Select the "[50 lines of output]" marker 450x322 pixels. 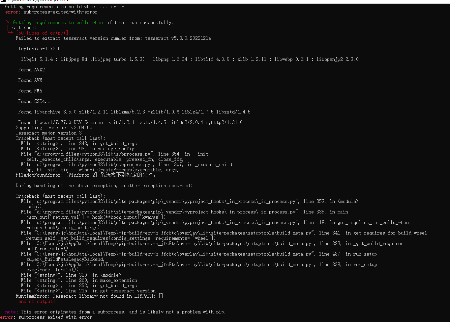coord(42,33)
